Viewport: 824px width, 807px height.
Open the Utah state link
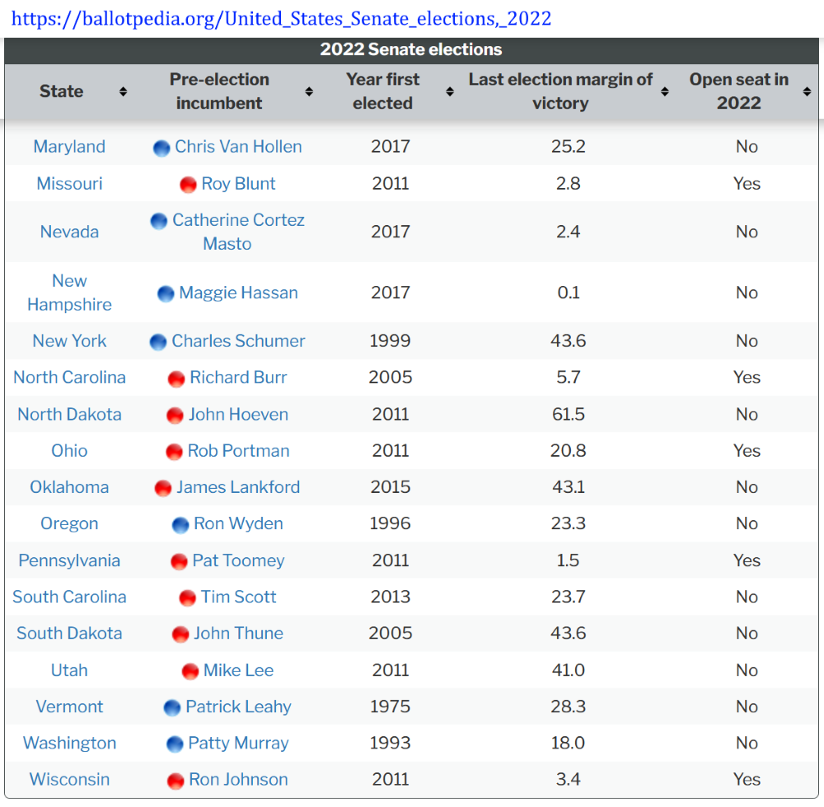point(69,670)
